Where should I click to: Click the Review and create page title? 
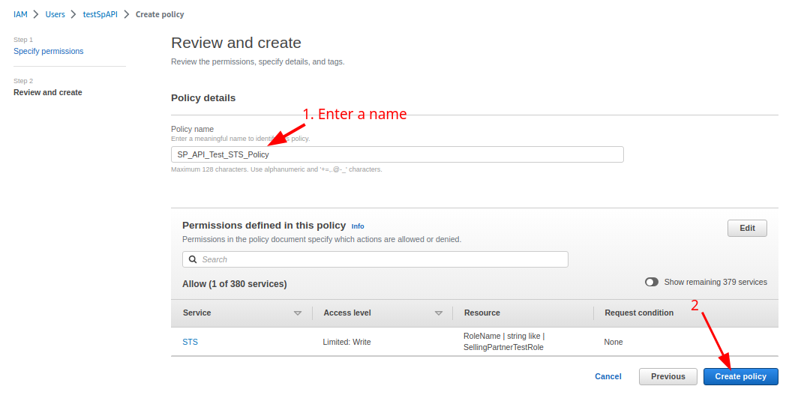(x=236, y=43)
